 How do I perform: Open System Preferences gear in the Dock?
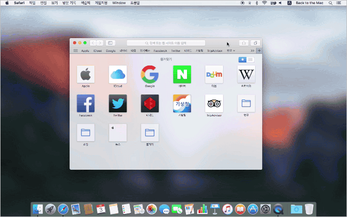(266, 209)
